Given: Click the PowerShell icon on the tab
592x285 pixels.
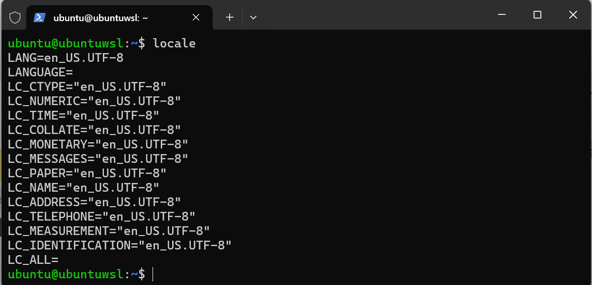Looking at the screenshot, I should click(39, 18).
